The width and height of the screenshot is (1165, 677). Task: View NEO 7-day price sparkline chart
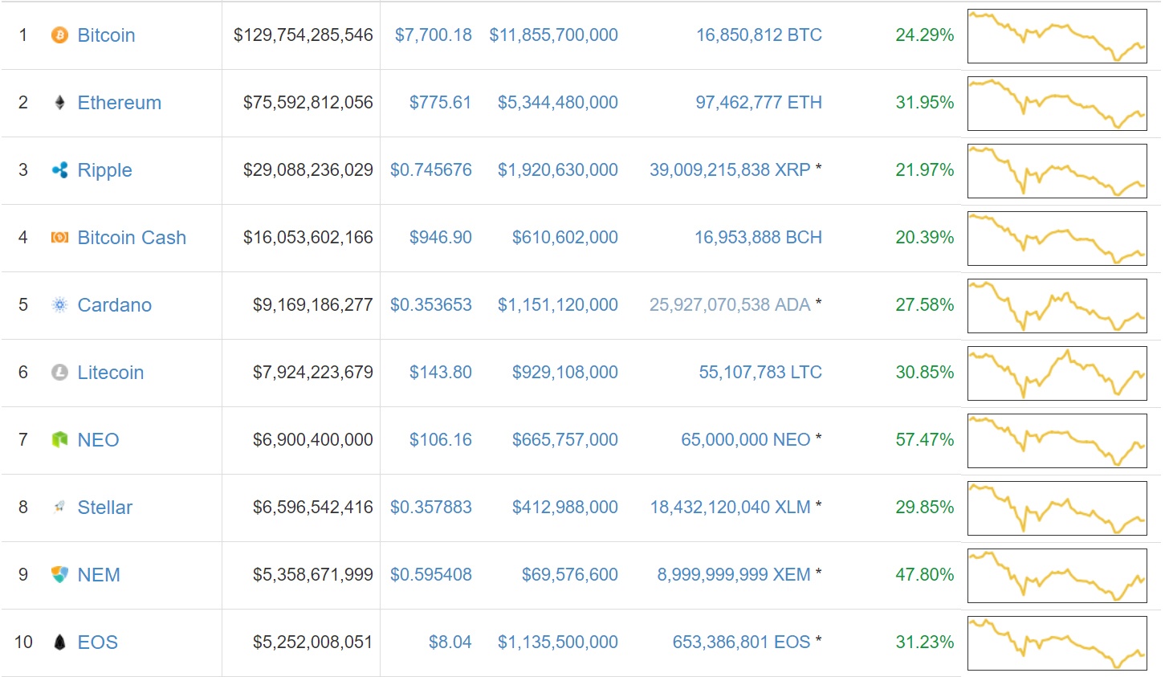click(1057, 441)
